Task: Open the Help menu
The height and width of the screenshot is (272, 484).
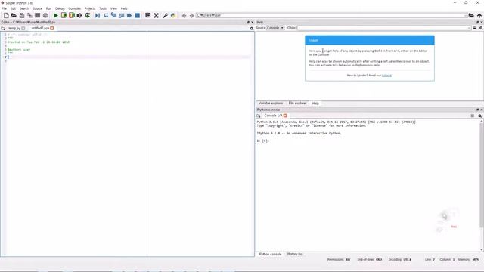Action: click(124, 8)
